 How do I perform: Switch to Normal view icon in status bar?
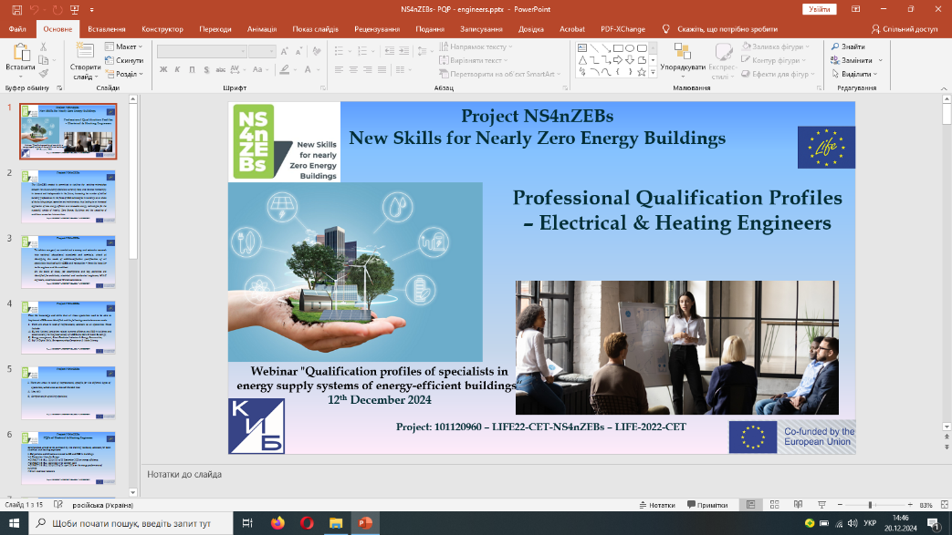(751, 505)
